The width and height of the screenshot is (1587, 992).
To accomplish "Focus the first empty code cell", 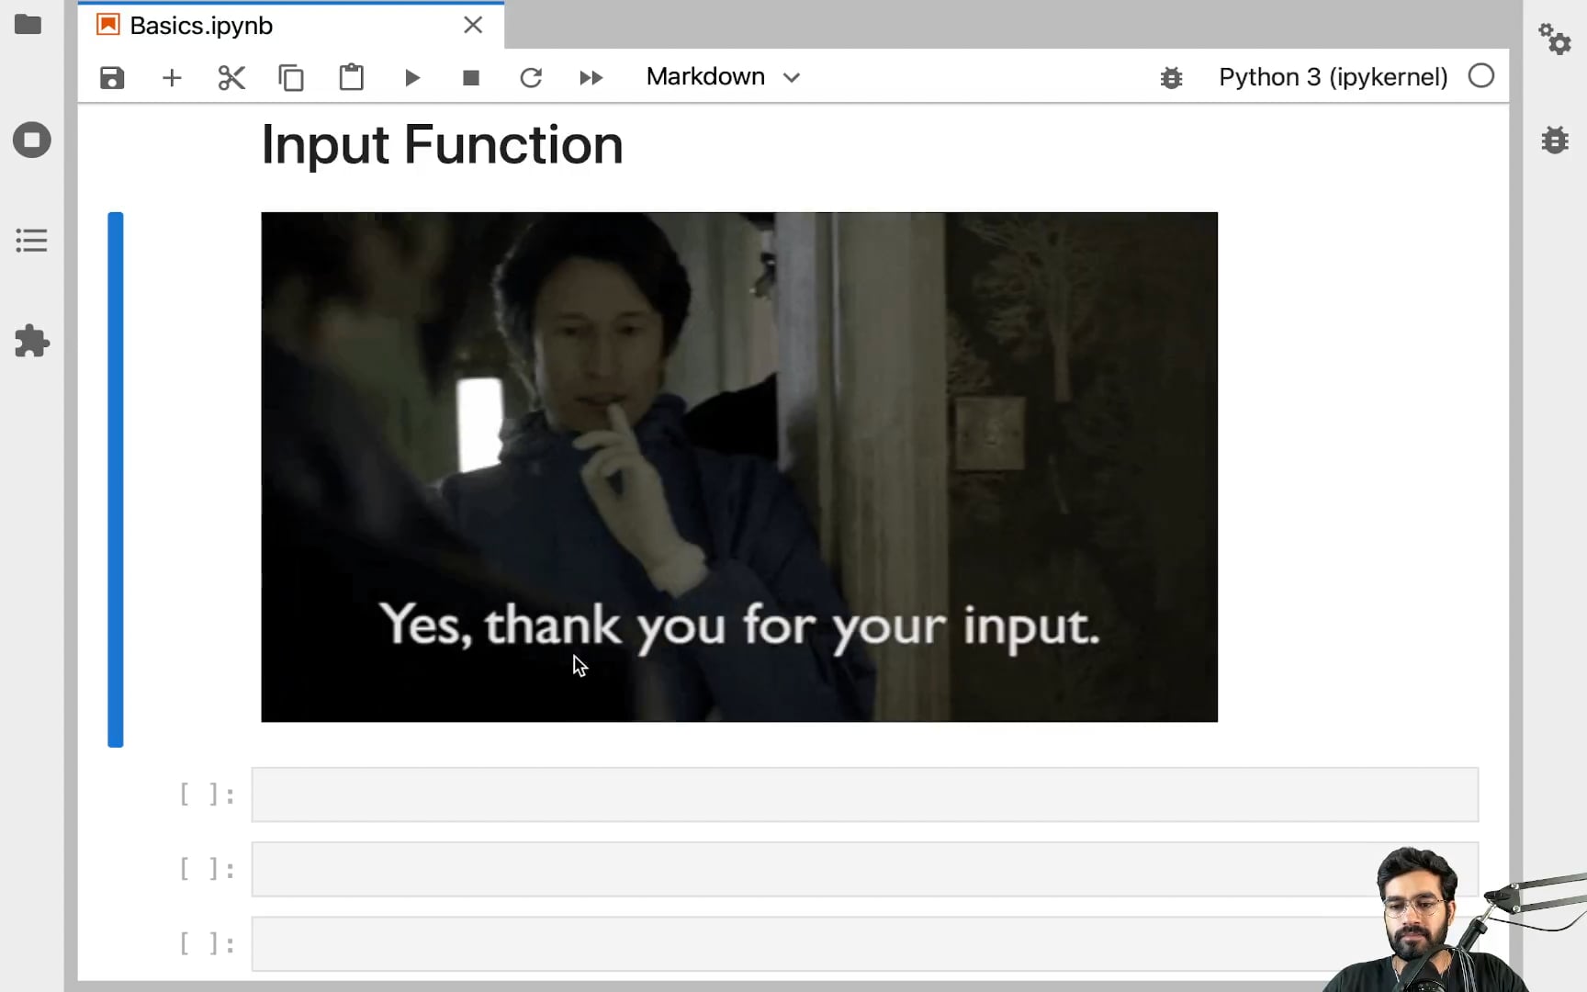I will click(865, 795).
